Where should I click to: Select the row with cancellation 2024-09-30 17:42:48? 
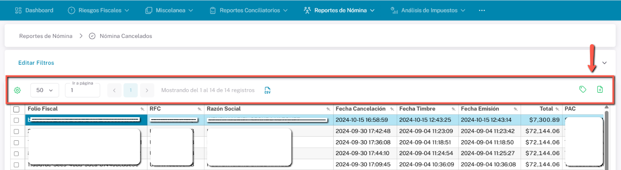click(x=17, y=131)
